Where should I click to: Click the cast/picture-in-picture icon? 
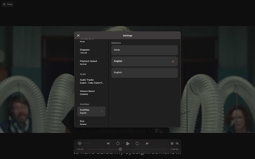point(177,143)
